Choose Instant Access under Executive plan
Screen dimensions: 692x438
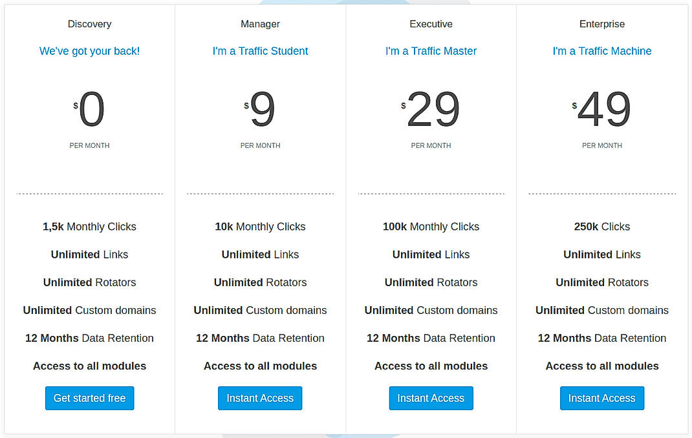(431, 398)
